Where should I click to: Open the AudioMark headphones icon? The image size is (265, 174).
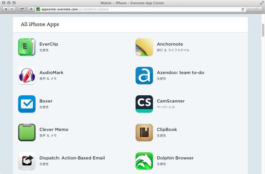tap(26, 75)
